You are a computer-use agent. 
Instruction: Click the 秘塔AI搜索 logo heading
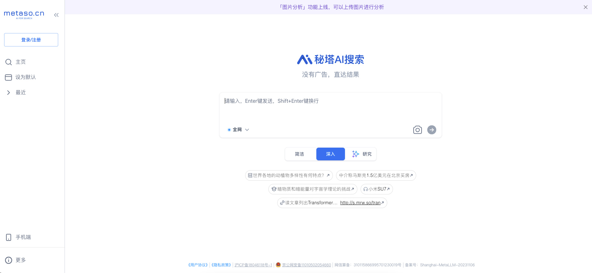click(331, 59)
